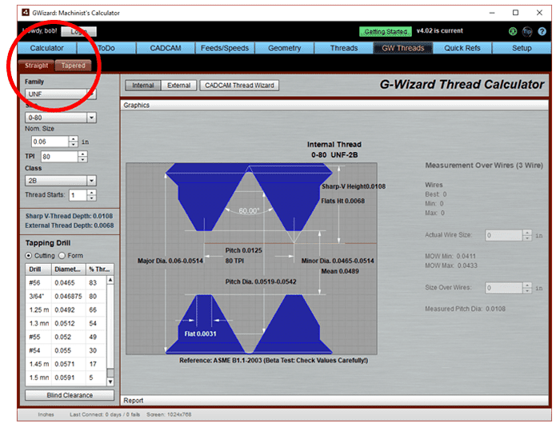560x431 pixels.
Task: Select the 1.45 m drill row
Action: tap(66, 364)
